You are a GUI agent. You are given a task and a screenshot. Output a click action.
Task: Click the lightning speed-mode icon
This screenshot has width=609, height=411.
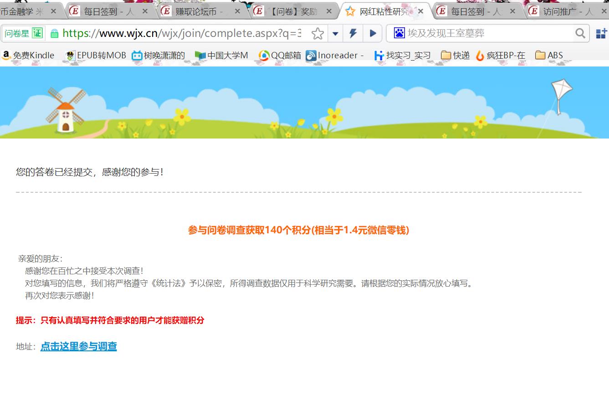353,33
